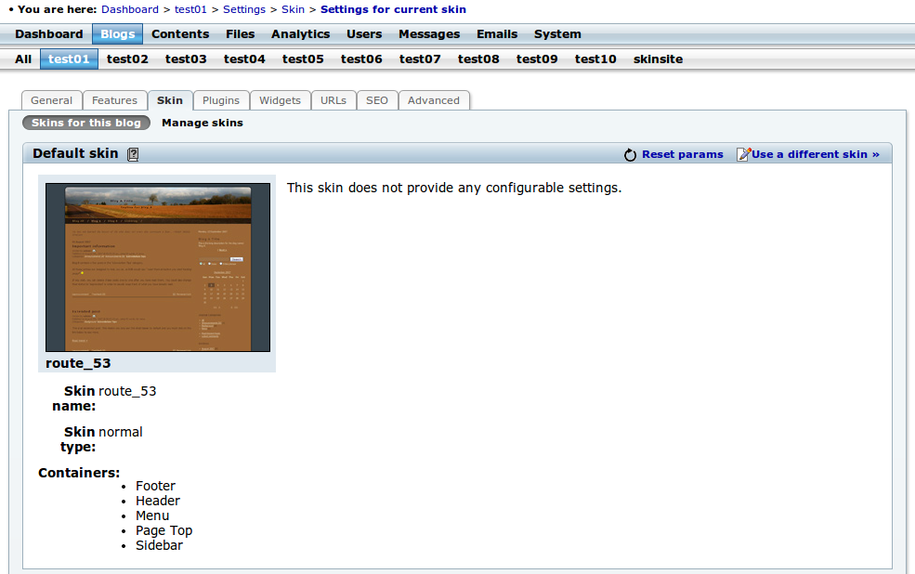Open the Analytics menu
915x574 pixels.
click(x=301, y=33)
